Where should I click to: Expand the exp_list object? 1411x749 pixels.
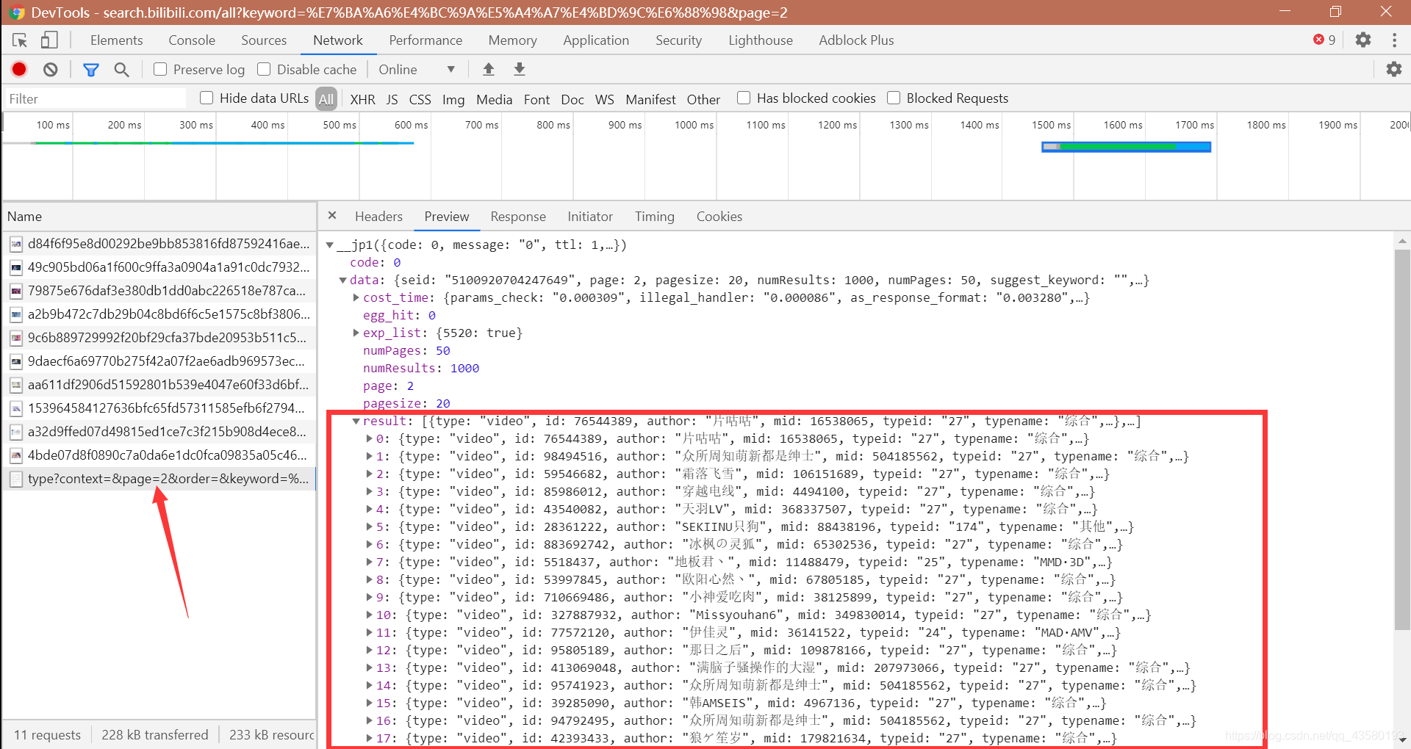click(356, 333)
